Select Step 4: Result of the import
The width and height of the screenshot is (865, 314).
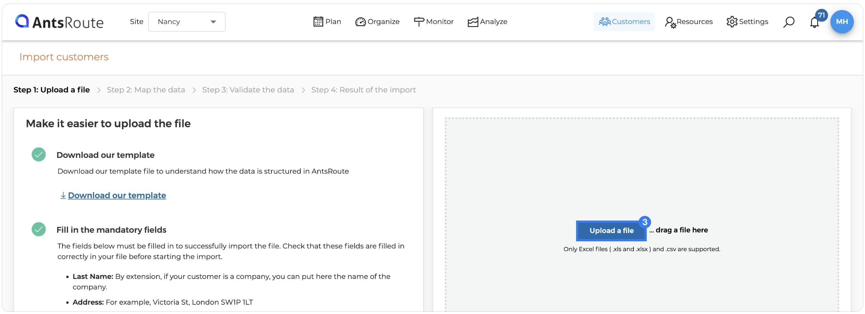364,90
